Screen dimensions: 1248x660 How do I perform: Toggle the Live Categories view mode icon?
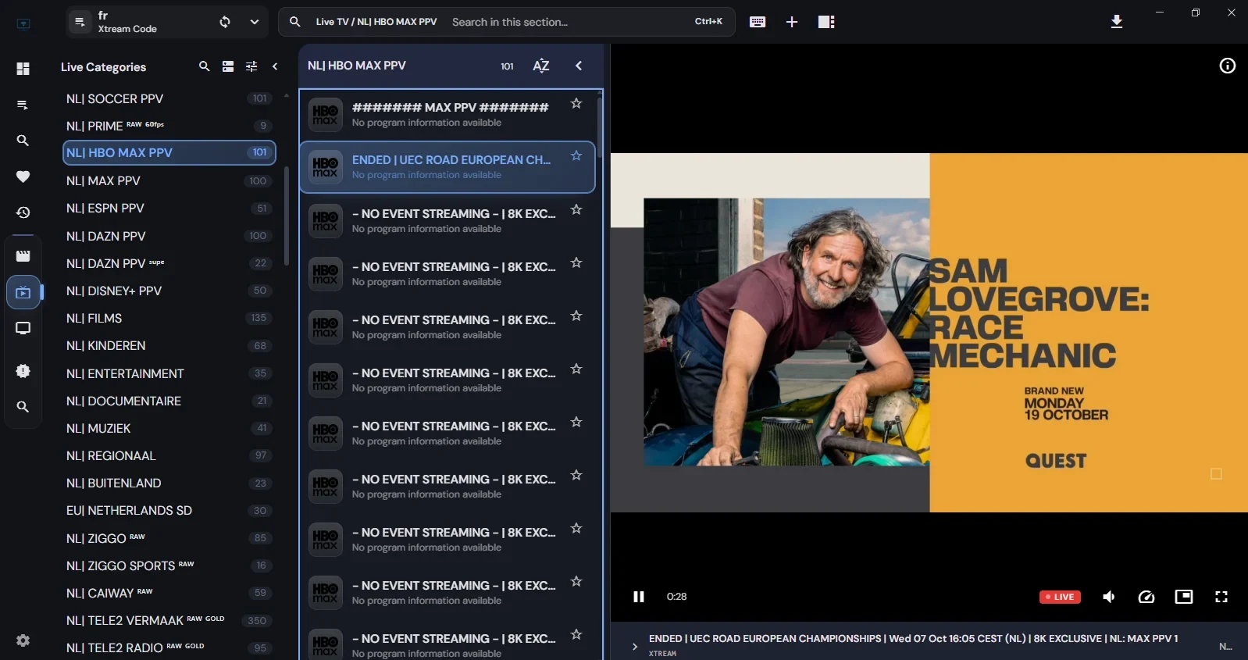tap(228, 66)
